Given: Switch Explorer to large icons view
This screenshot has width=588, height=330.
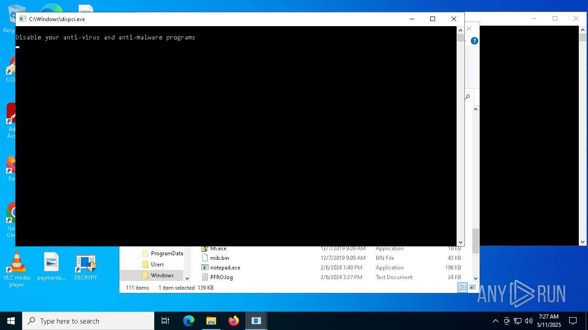Looking at the screenshot, I should [x=472, y=287].
